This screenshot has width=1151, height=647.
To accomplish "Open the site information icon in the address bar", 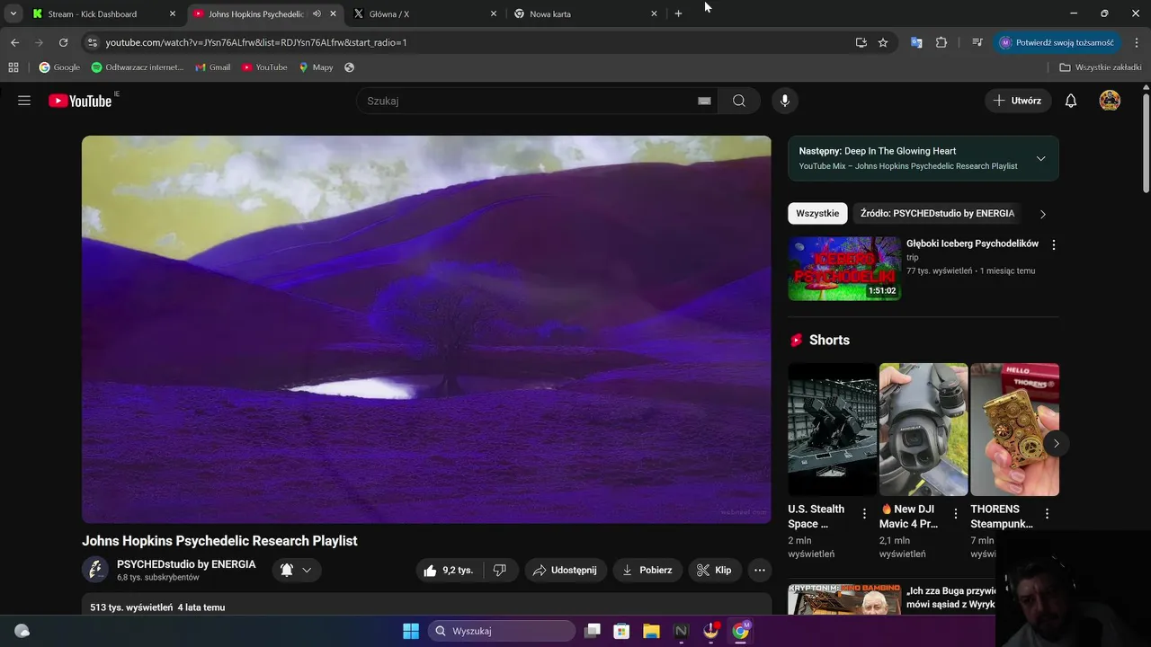I will [92, 42].
